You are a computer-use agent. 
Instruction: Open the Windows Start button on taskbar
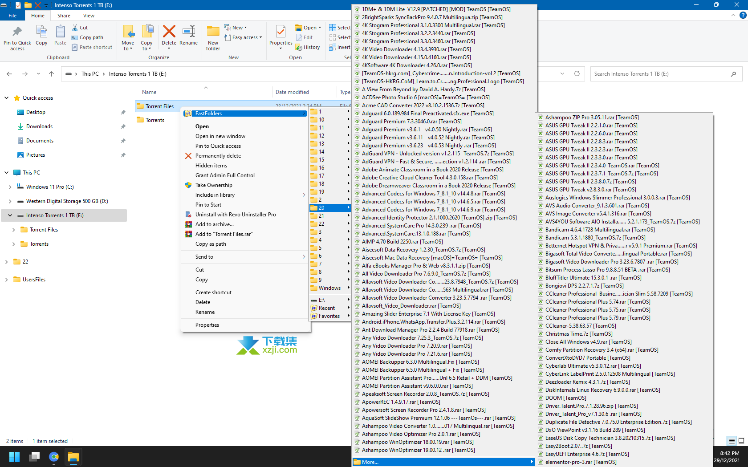14,457
